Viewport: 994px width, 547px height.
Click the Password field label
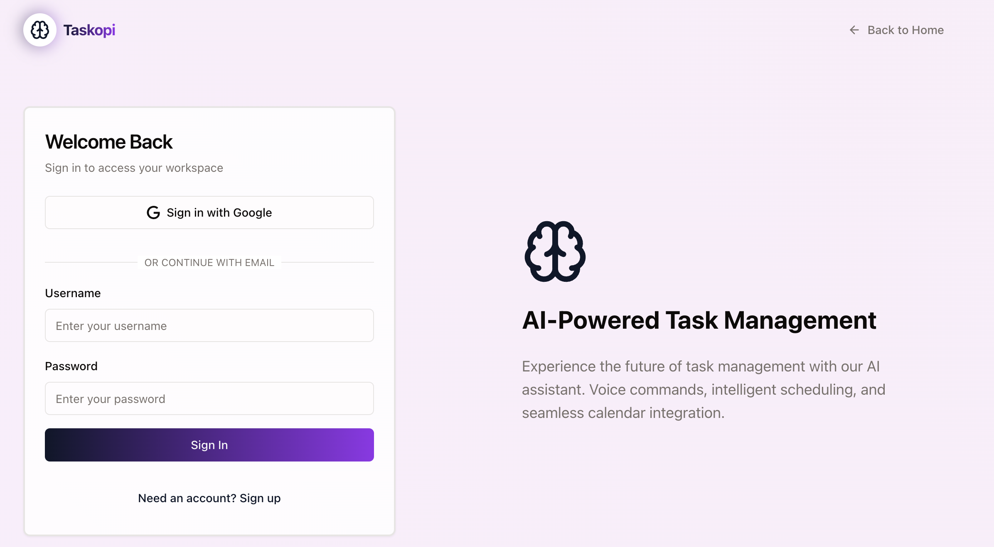click(71, 366)
